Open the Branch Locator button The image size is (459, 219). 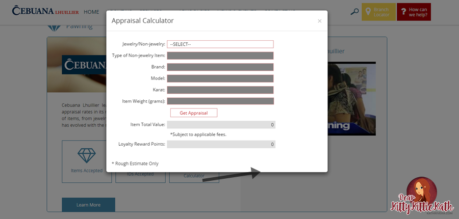pos(378,12)
